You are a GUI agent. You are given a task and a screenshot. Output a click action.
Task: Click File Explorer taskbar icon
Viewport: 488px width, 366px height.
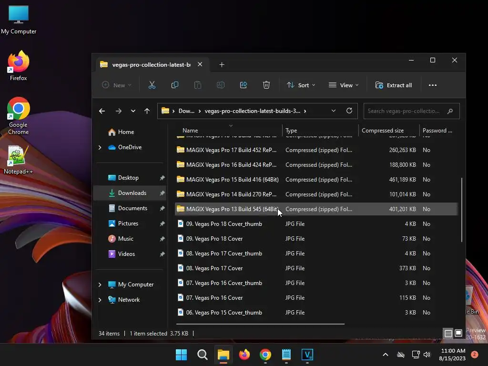(223, 355)
